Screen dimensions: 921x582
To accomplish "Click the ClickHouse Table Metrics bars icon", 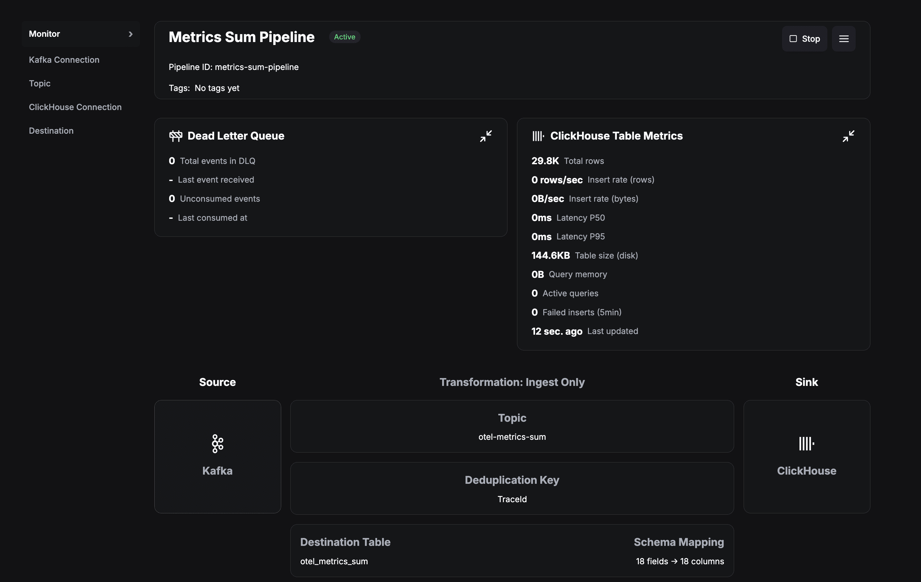I will coord(538,136).
